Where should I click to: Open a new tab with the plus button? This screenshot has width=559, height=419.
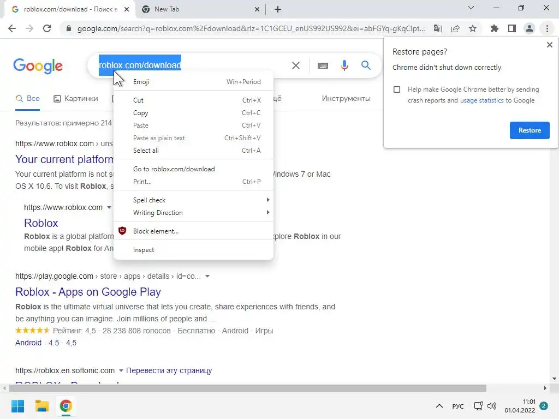pos(278,10)
